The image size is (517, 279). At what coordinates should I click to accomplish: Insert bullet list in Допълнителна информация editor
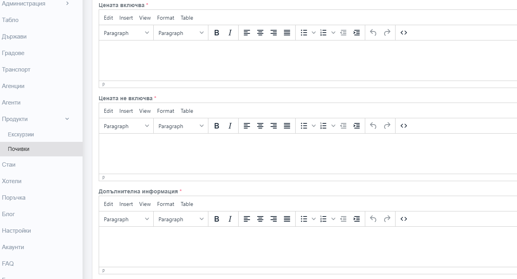pyautogui.click(x=304, y=219)
